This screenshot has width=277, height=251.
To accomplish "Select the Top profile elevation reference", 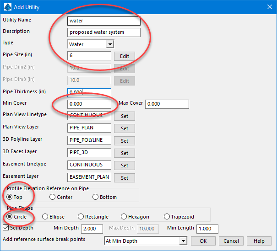I will tap(10, 197).
